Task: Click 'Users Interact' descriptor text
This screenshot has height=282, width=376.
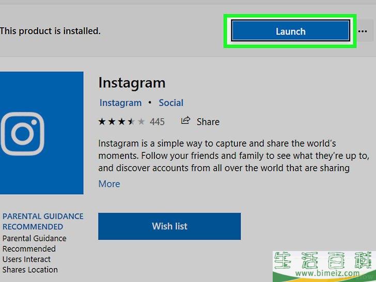Action: coord(26,259)
